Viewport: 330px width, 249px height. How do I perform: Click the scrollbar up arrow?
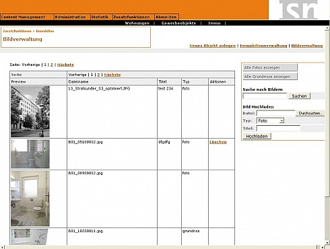pos(327,28)
